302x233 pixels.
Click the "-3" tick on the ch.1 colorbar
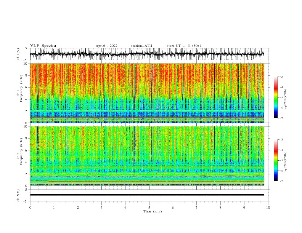tap(281, 77)
